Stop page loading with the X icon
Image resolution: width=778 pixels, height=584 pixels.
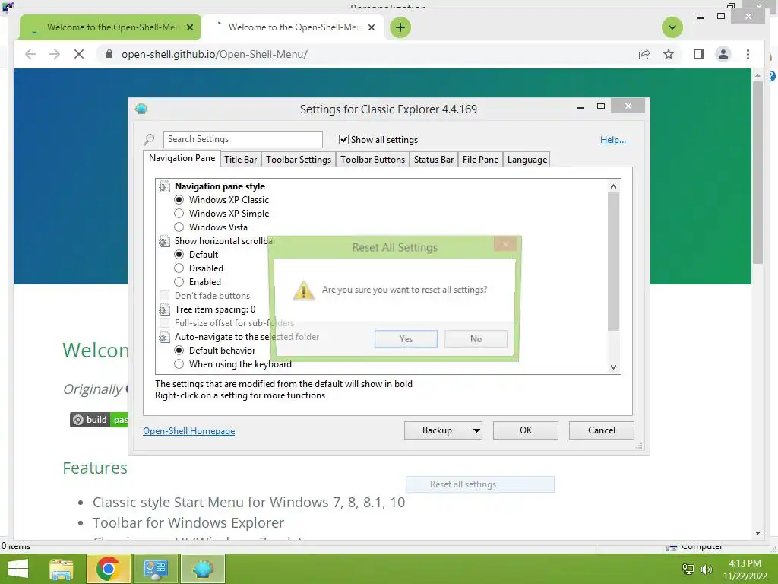tap(79, 54)
